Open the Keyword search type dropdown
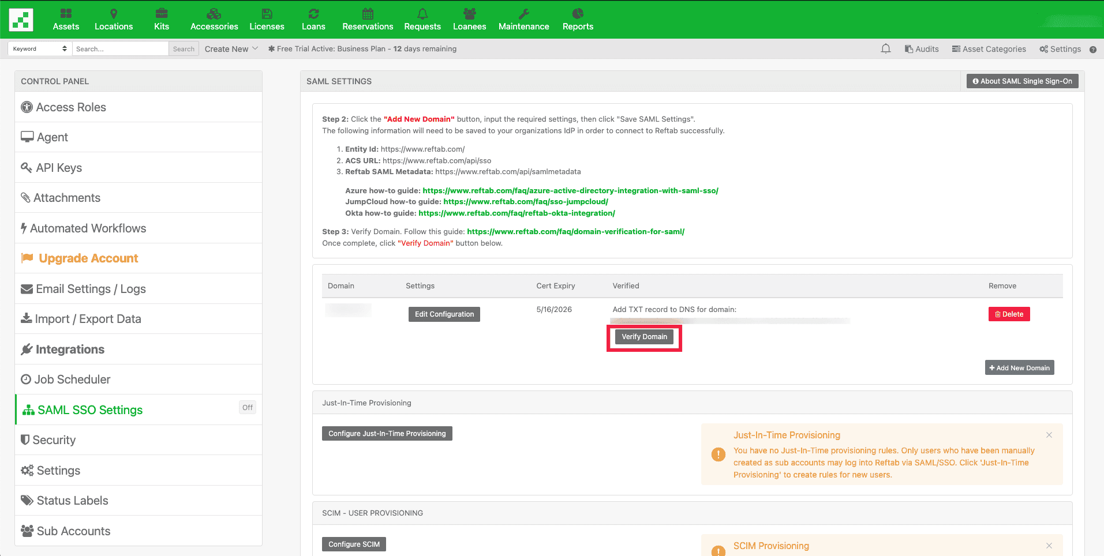The image size is (1104, 556). click(x=40, y=48)
